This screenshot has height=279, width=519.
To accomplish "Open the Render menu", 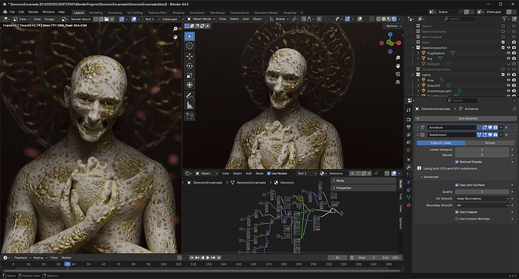I will click(33, 12).
